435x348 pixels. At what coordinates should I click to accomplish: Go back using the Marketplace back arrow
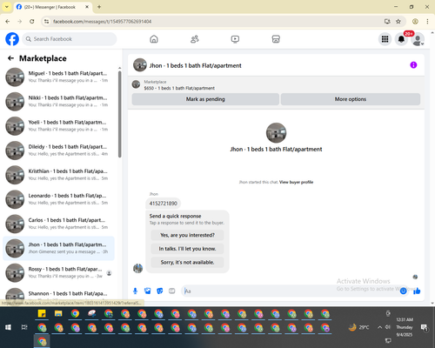[10, 58]
